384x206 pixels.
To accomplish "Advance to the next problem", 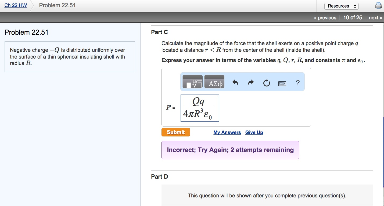I will coord(375,17).
